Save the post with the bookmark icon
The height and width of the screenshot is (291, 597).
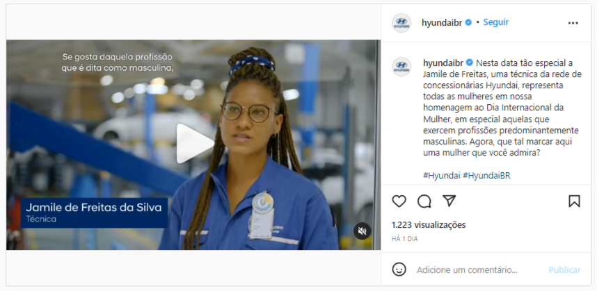coord(574,201)
